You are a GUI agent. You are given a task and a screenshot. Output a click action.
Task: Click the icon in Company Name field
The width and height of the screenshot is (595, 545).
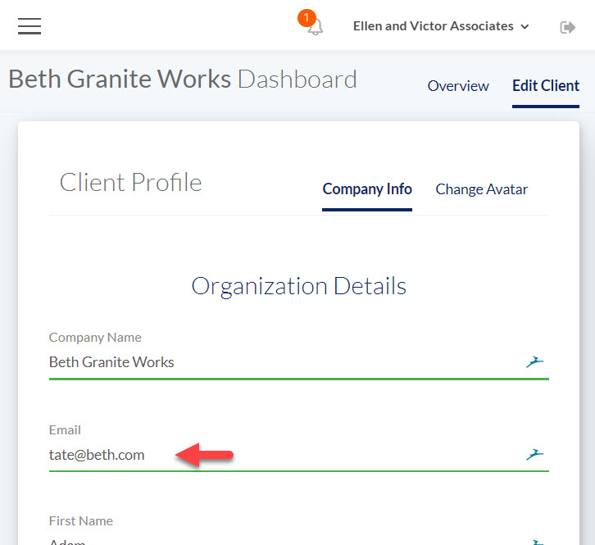534,361
